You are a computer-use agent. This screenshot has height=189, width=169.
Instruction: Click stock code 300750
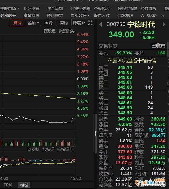pos(116,24)
